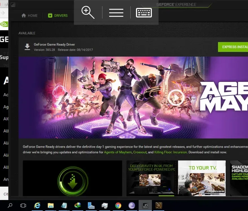Open Internet Explorer from the taskbar
The height and width of the screenshot is (211, 248).
(x=37, y=205)
